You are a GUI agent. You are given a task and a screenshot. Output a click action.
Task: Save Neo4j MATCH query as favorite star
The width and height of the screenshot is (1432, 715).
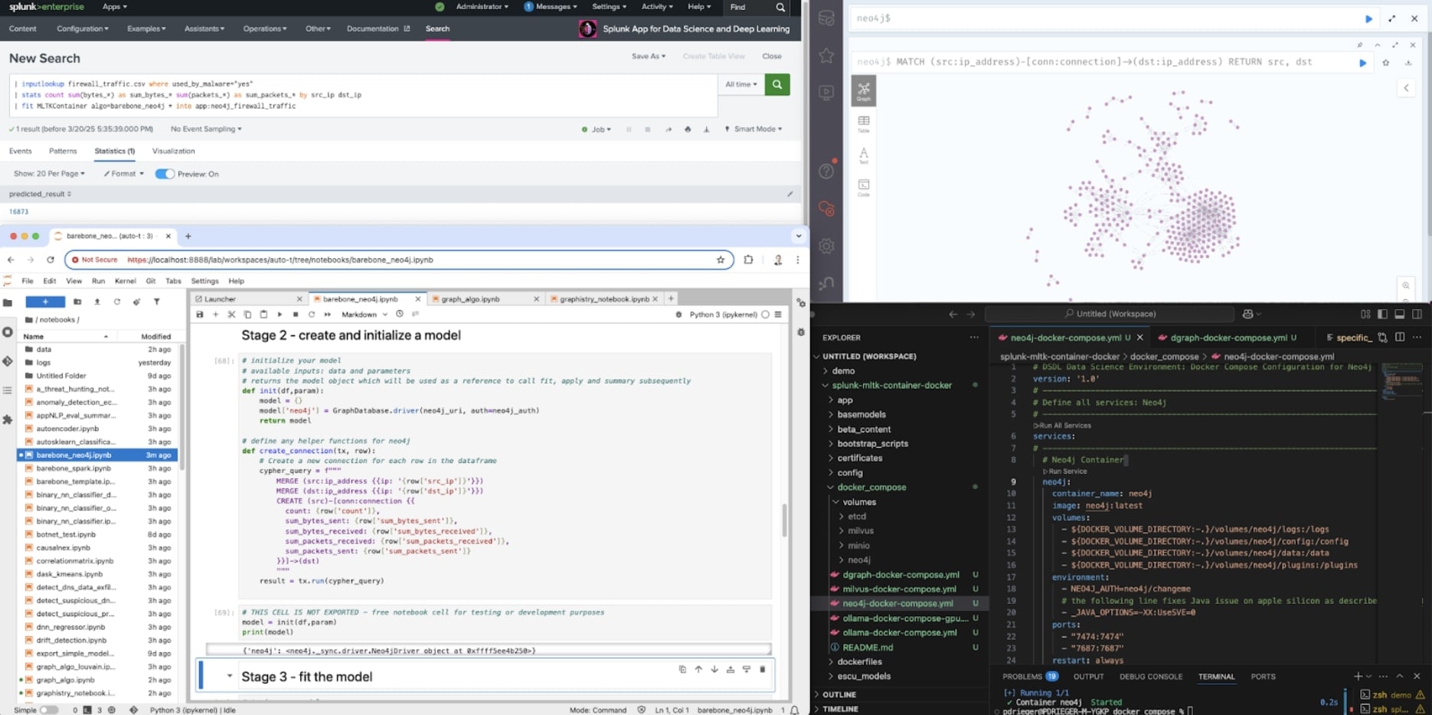point(1386,63)
